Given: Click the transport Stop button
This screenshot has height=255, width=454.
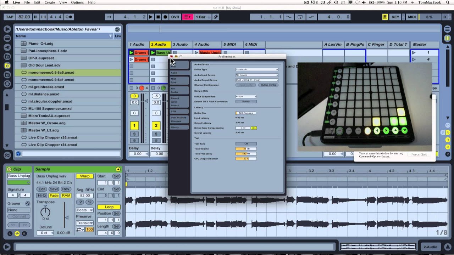Looking at the screenshot, I should point(158,17).
